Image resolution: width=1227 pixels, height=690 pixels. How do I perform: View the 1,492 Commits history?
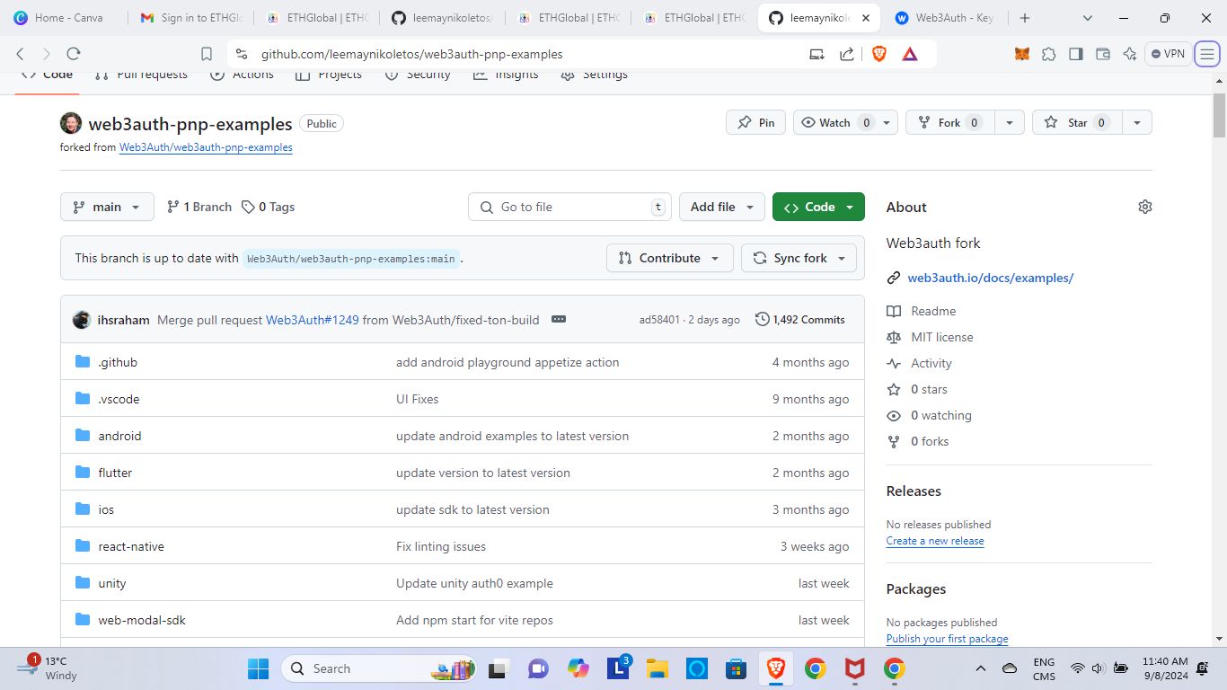[800, 320]
